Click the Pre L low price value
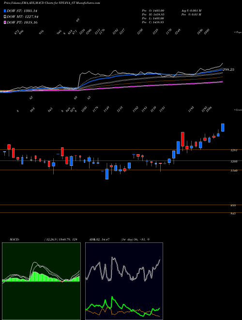 click(x=159, y=18)
